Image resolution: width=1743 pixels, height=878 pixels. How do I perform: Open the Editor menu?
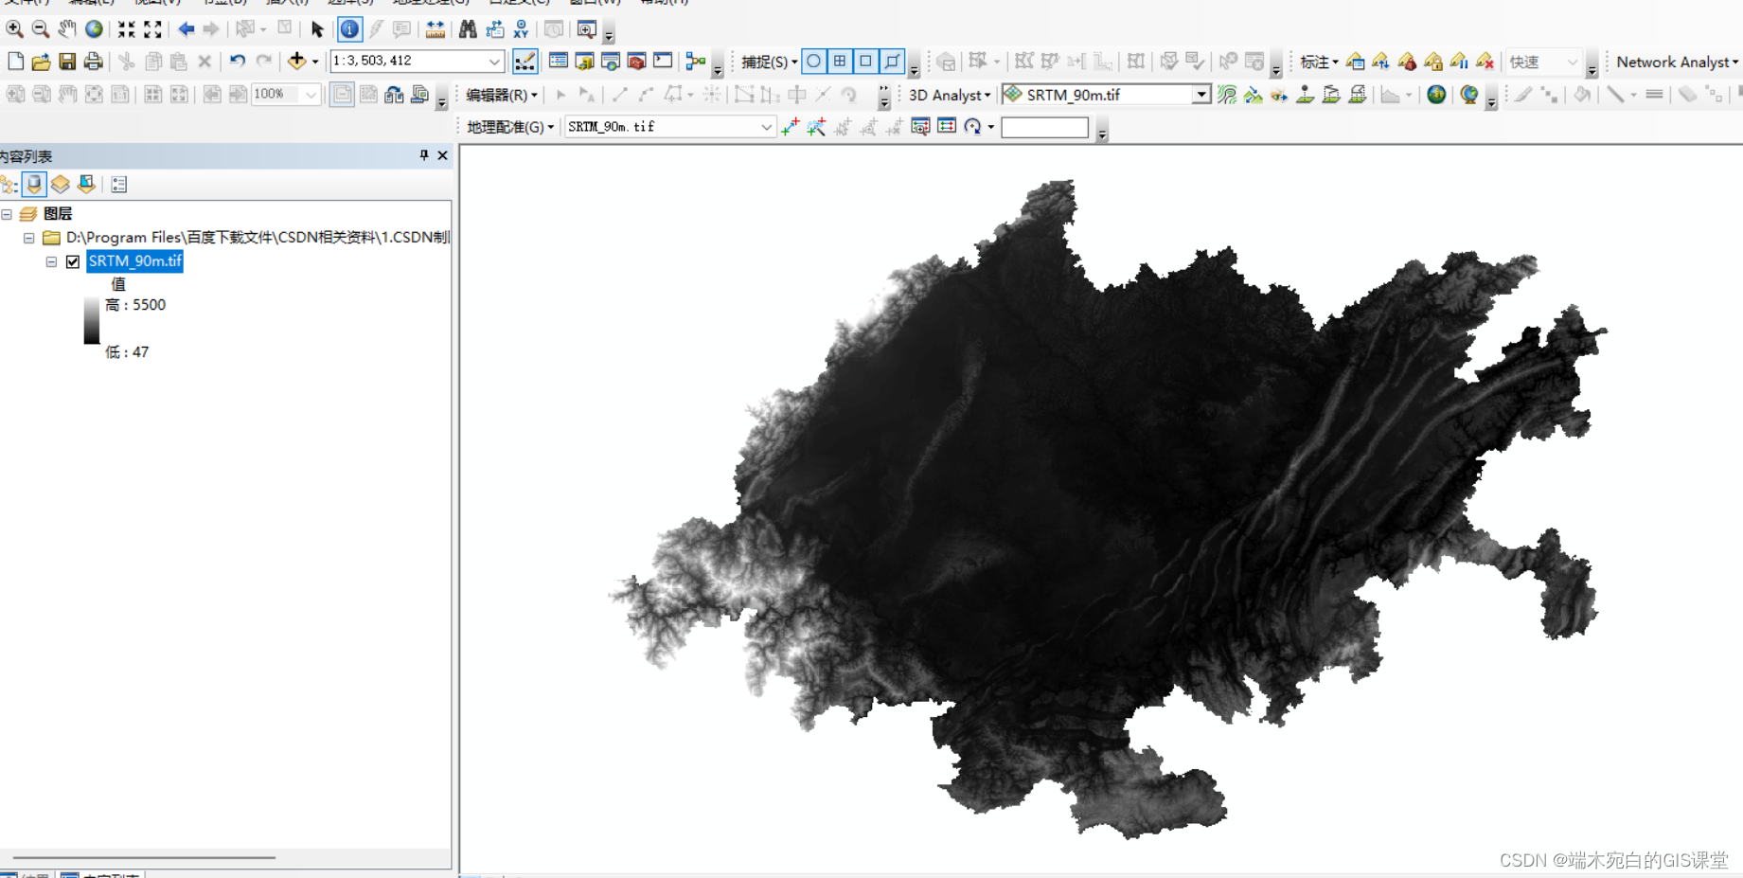502,95
